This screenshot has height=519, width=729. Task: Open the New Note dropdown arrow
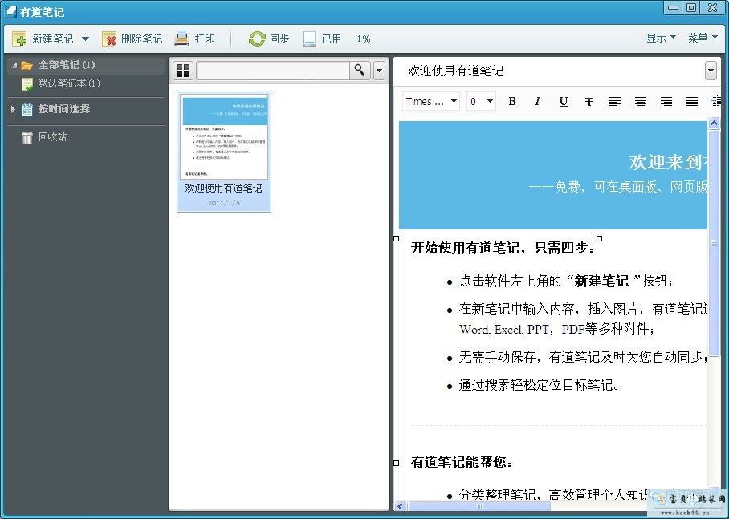[85, 39]
